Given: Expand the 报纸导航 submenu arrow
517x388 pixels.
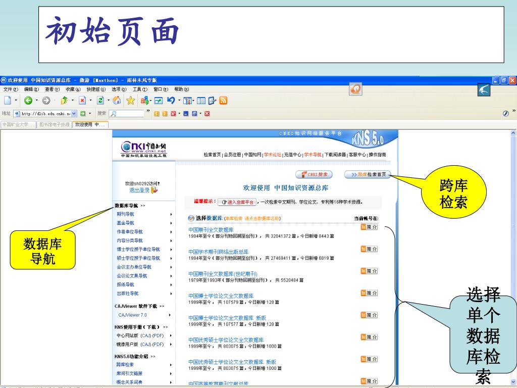Looking at the screenshot, I should [x=171, y=285].
